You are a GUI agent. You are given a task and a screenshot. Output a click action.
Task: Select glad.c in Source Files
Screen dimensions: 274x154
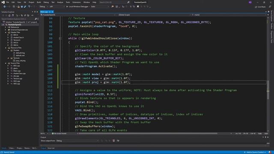pyautogui.click(x=15, y=68)
